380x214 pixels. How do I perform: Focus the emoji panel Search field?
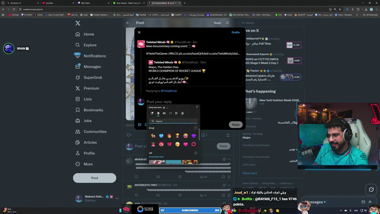(173, 121)
